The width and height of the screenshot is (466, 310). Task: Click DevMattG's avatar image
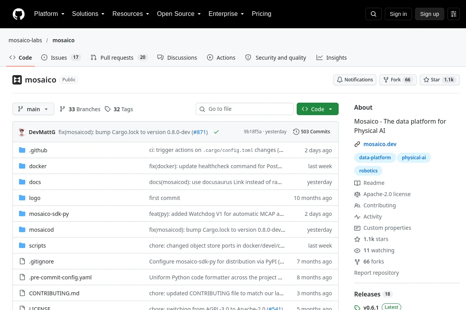(x=22, y=132)
